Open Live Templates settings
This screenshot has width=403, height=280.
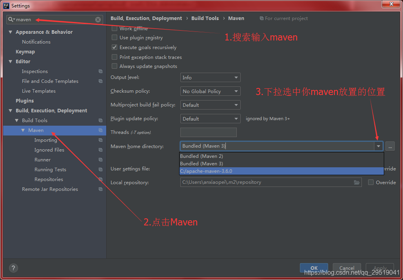pyautogui.click(x=39, y=91)
